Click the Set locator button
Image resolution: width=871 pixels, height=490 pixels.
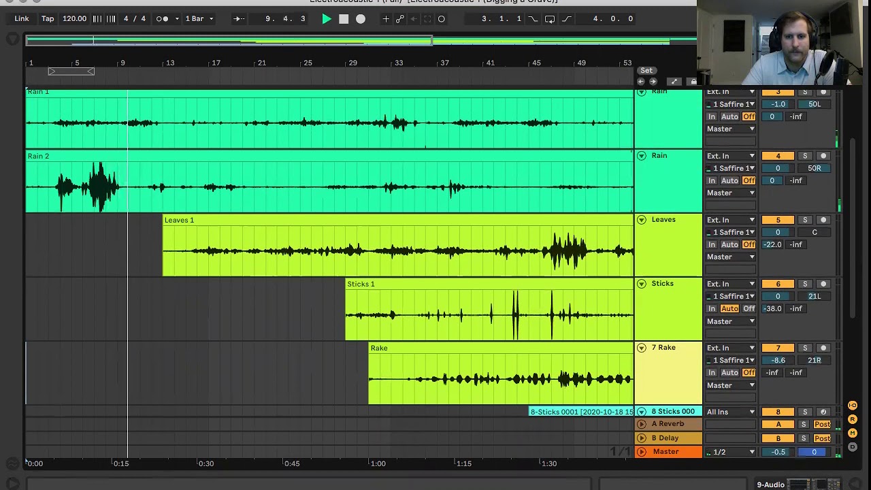[646, 70]
